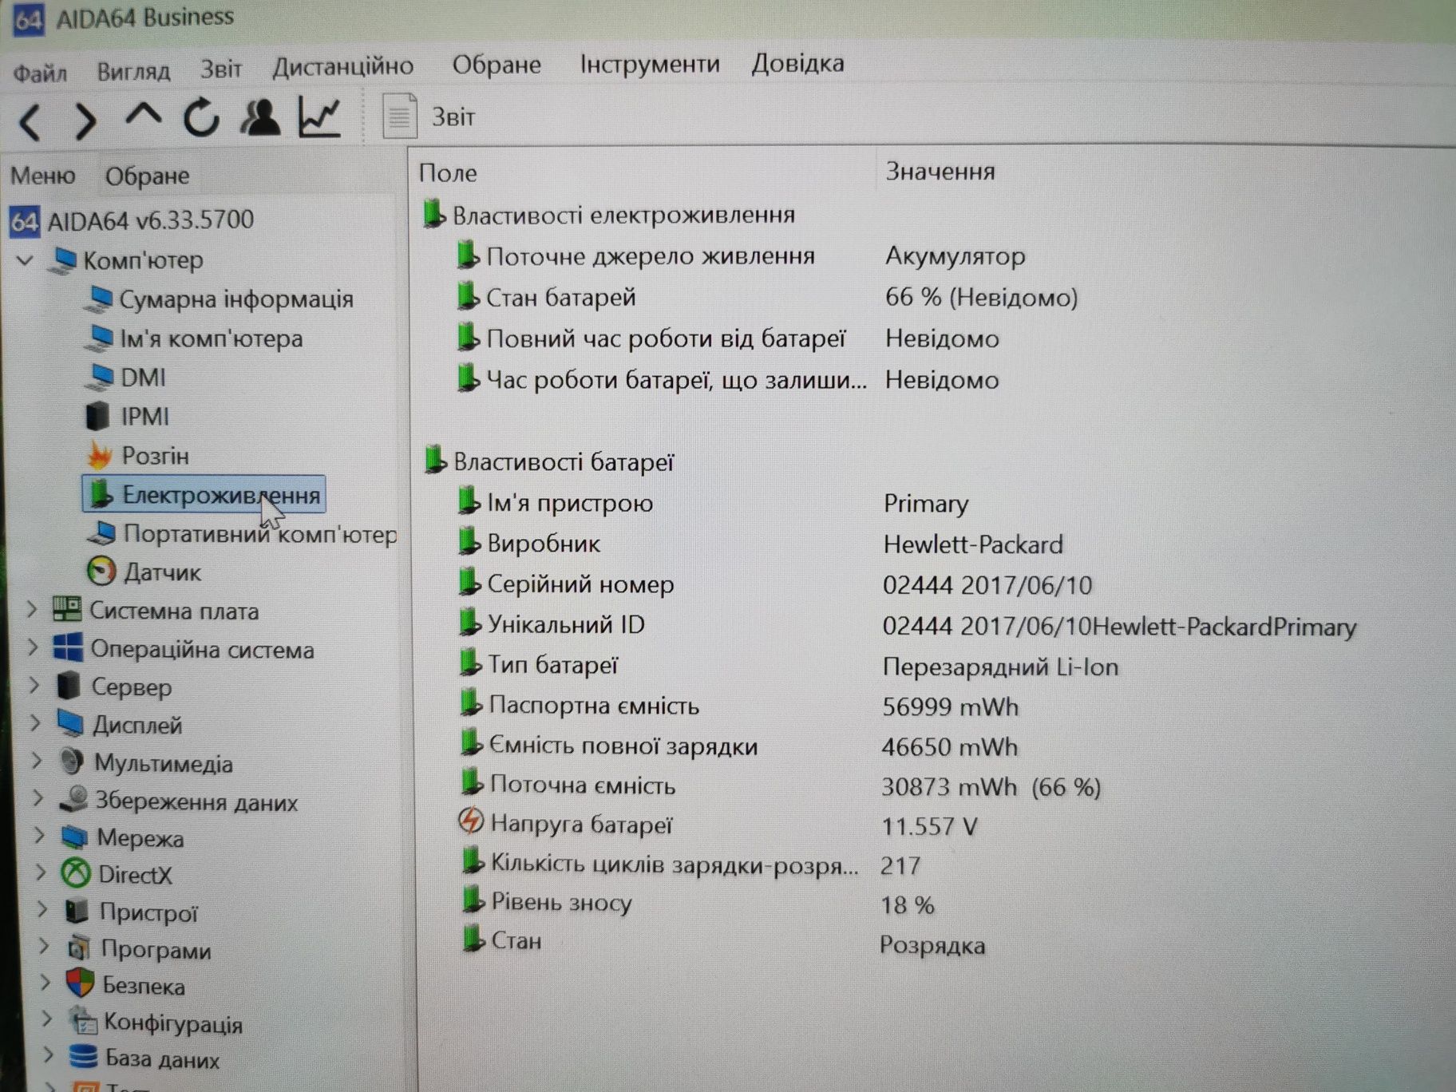This screenshot has width=1456, height=1092.
Task: Select the Виробник Hewlett-Packard row
Action: 760,544
